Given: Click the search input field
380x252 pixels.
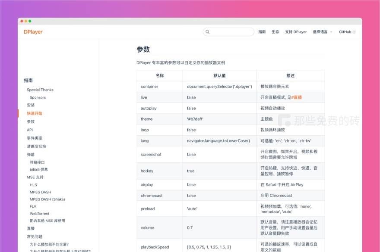Looking at the screenshot, I should tap(229, 31).
